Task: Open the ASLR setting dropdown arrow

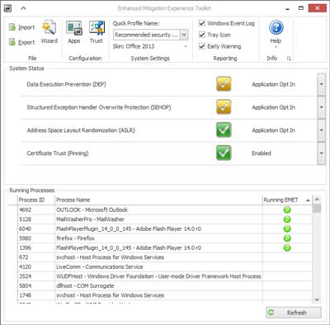Action: pyautogui.click(x=321, y=130)
